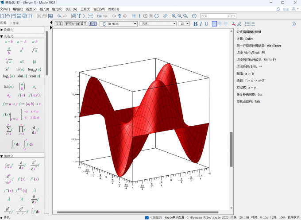Click the zoom in magnifier icon
Viewport: 301px width, 220px height.
pyautogui.click(x=174, y=16)
